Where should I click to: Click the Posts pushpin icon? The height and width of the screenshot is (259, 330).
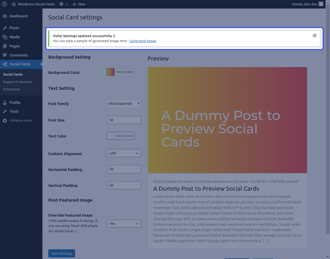[x=5, y=28]
